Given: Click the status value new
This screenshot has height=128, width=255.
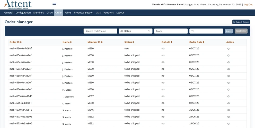Looking at the screenshot, I should 127,48.
